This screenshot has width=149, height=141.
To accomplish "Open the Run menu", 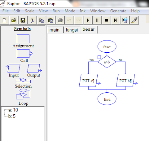I will [56, 11].
